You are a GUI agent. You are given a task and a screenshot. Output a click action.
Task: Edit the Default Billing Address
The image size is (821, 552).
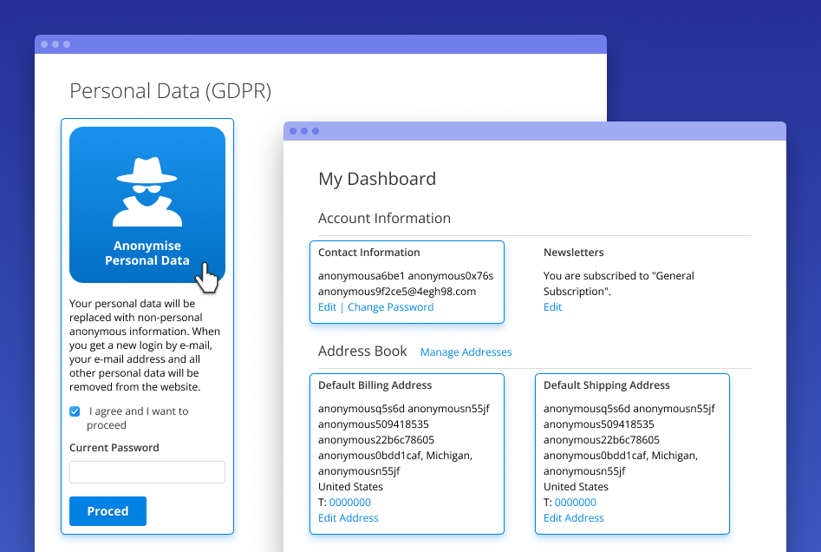point(348,517)
